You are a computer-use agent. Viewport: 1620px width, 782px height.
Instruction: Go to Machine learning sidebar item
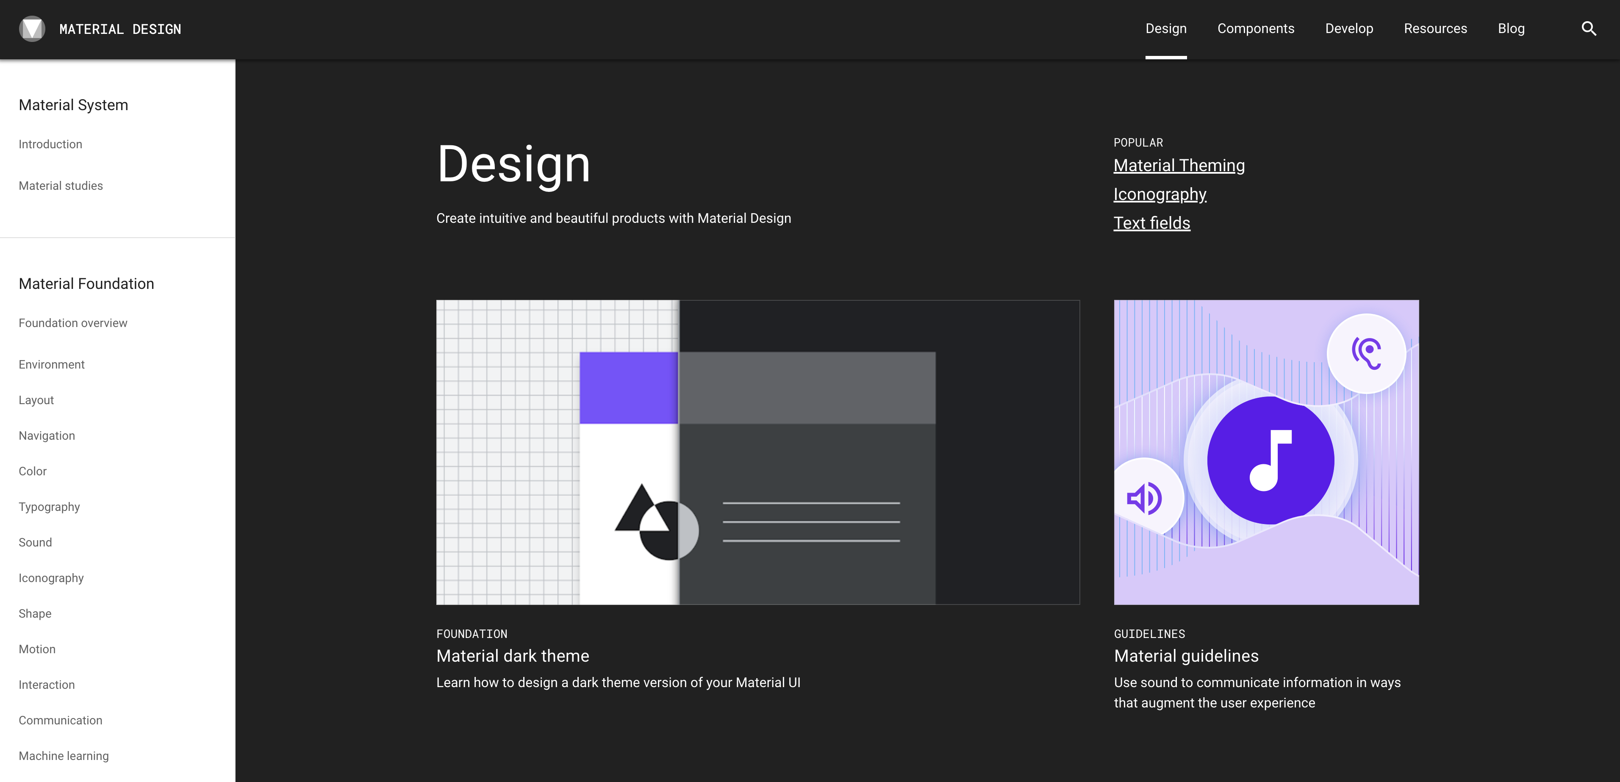tap(64, 756)
